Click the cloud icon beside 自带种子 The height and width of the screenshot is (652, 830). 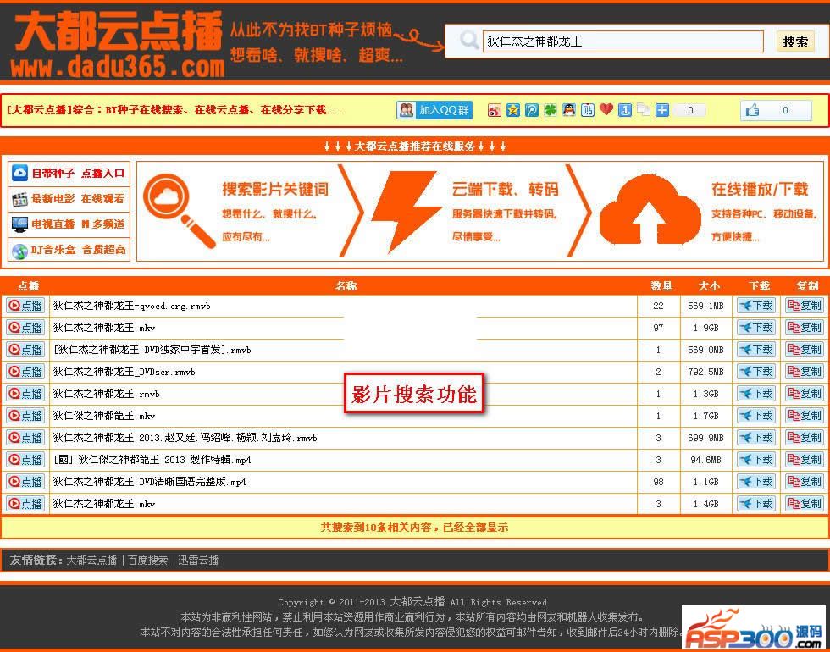click(19, 173)
